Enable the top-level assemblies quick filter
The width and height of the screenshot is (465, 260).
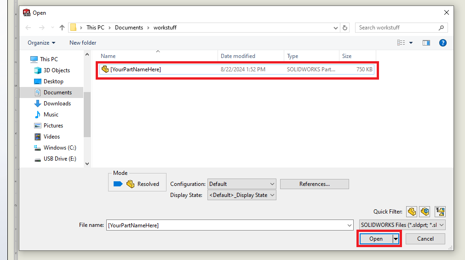440,212
